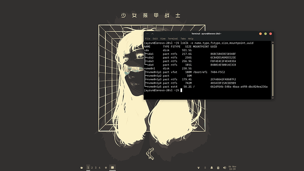Viewport: 304px width, 171px height.
Task: Click the nvme0n1p5 partition name
Action: coord(154,87)
